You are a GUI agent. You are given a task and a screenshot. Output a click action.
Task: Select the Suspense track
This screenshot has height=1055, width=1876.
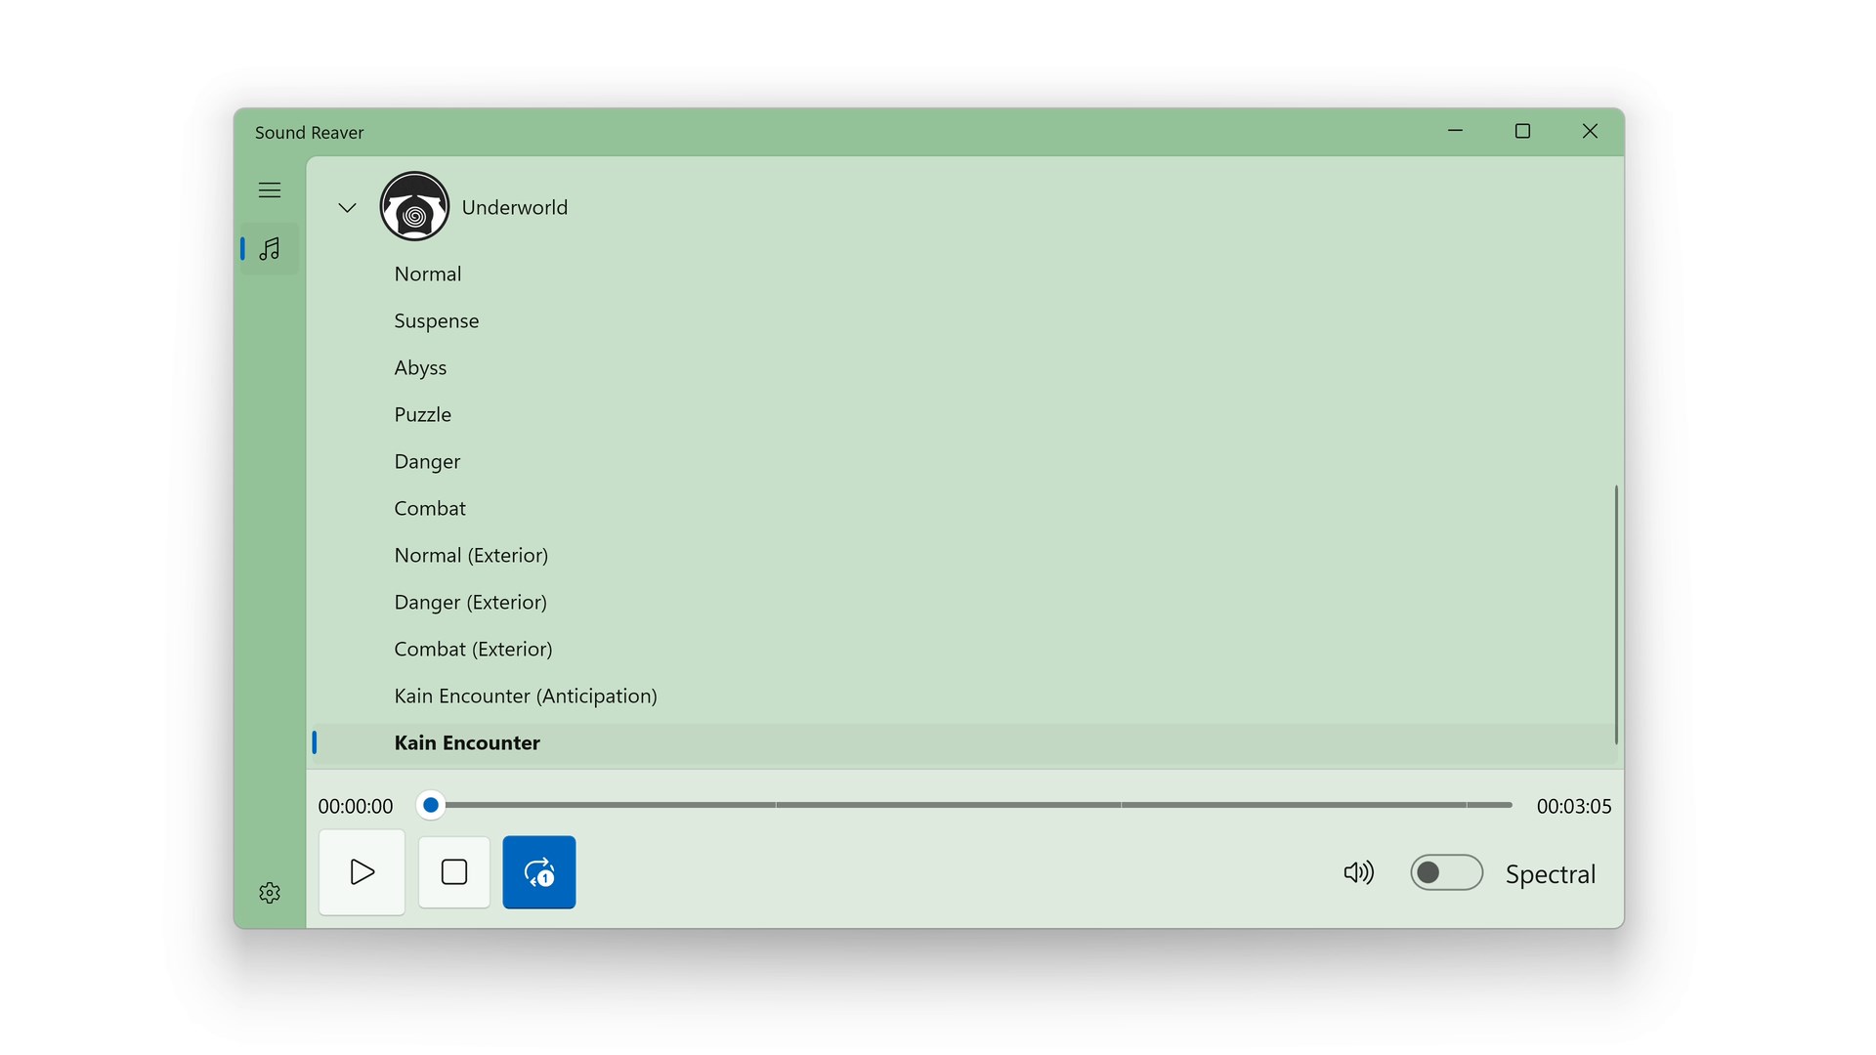[x=436, y=321]
